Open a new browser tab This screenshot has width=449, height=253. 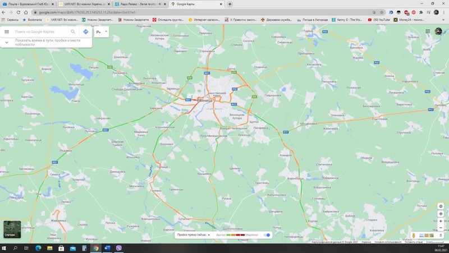(x=230, y=4)
